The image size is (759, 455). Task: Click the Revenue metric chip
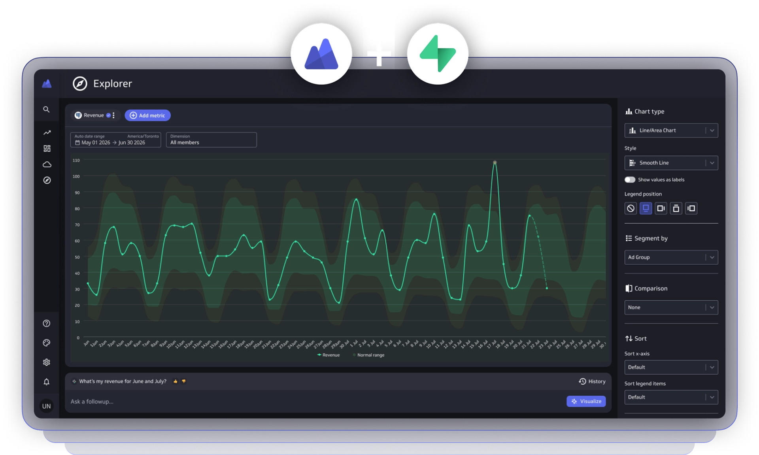(95, 115)
